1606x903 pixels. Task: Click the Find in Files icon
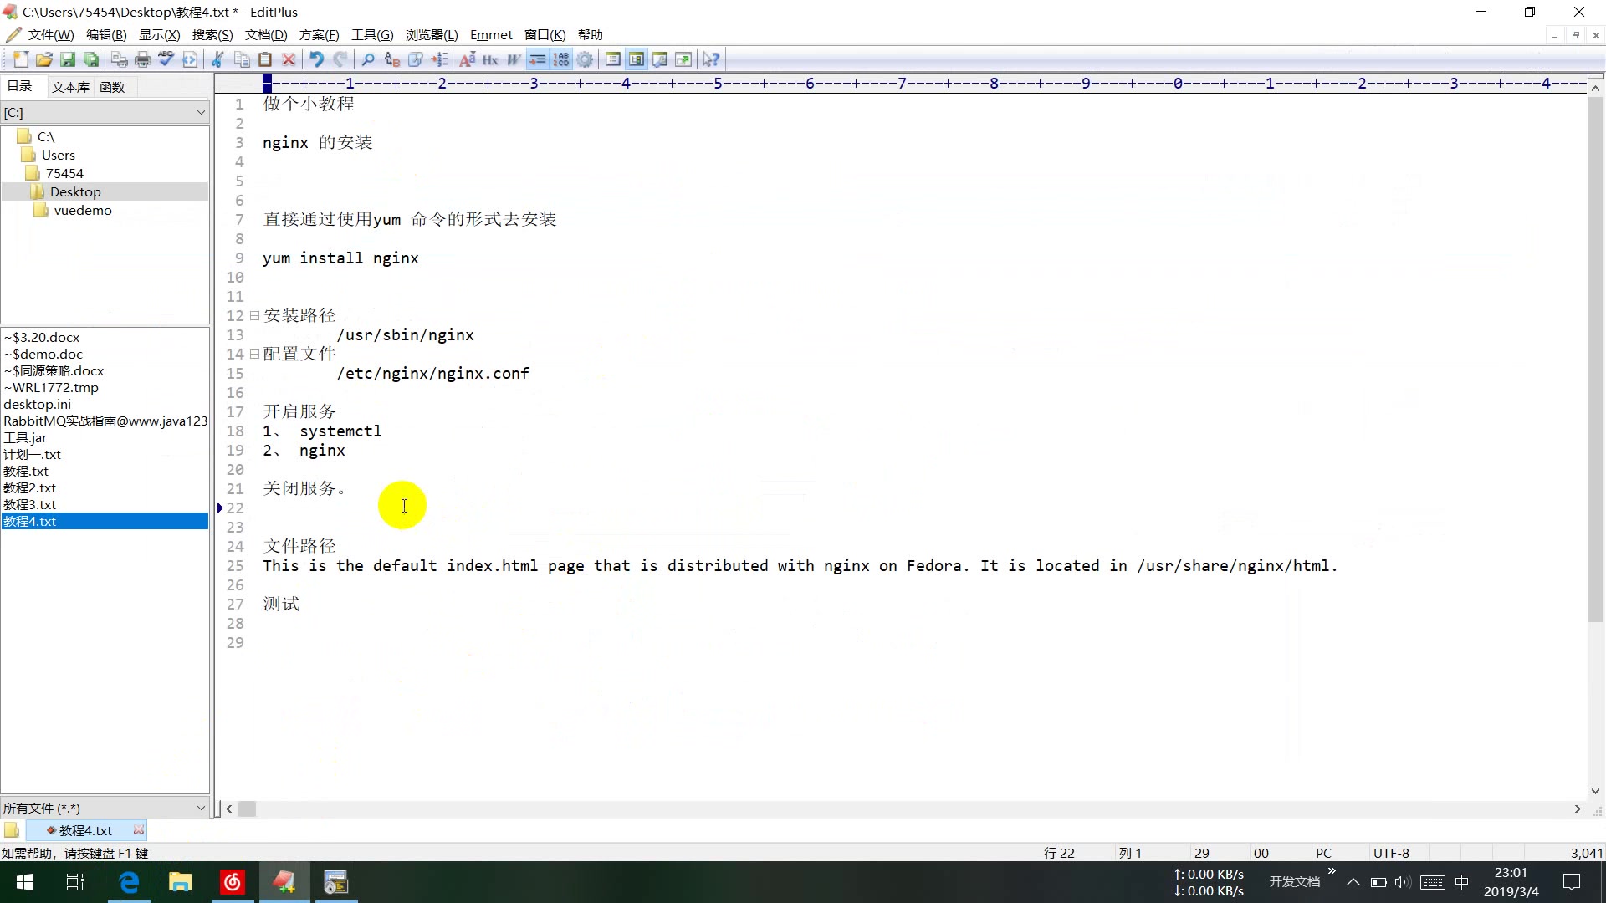415,59
